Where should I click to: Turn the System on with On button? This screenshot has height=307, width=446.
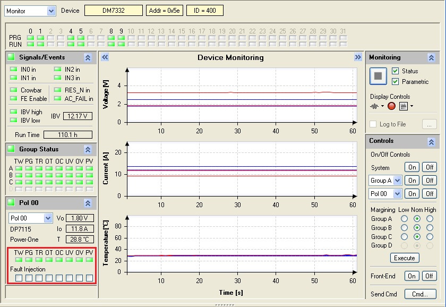(412, 167)
